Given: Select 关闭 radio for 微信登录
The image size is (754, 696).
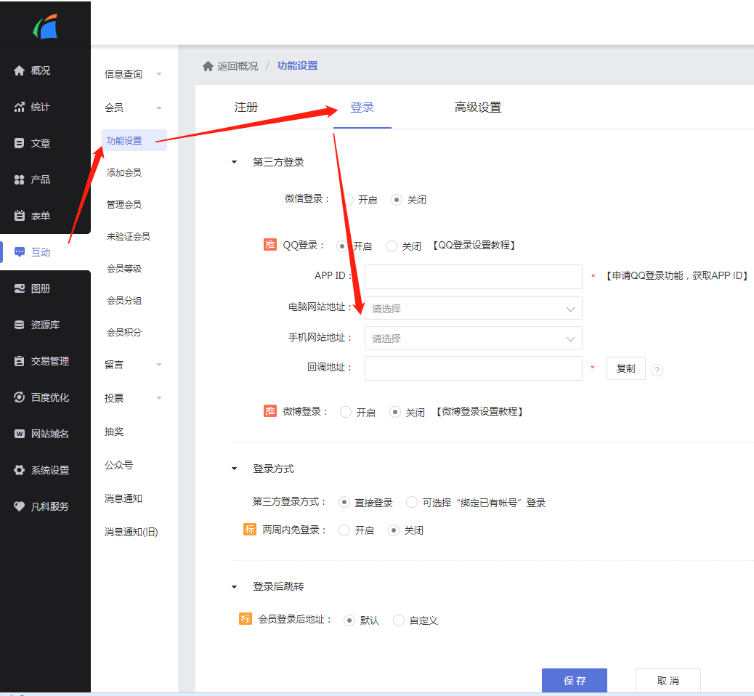Looking at the screenshot, I should [396, 200].
